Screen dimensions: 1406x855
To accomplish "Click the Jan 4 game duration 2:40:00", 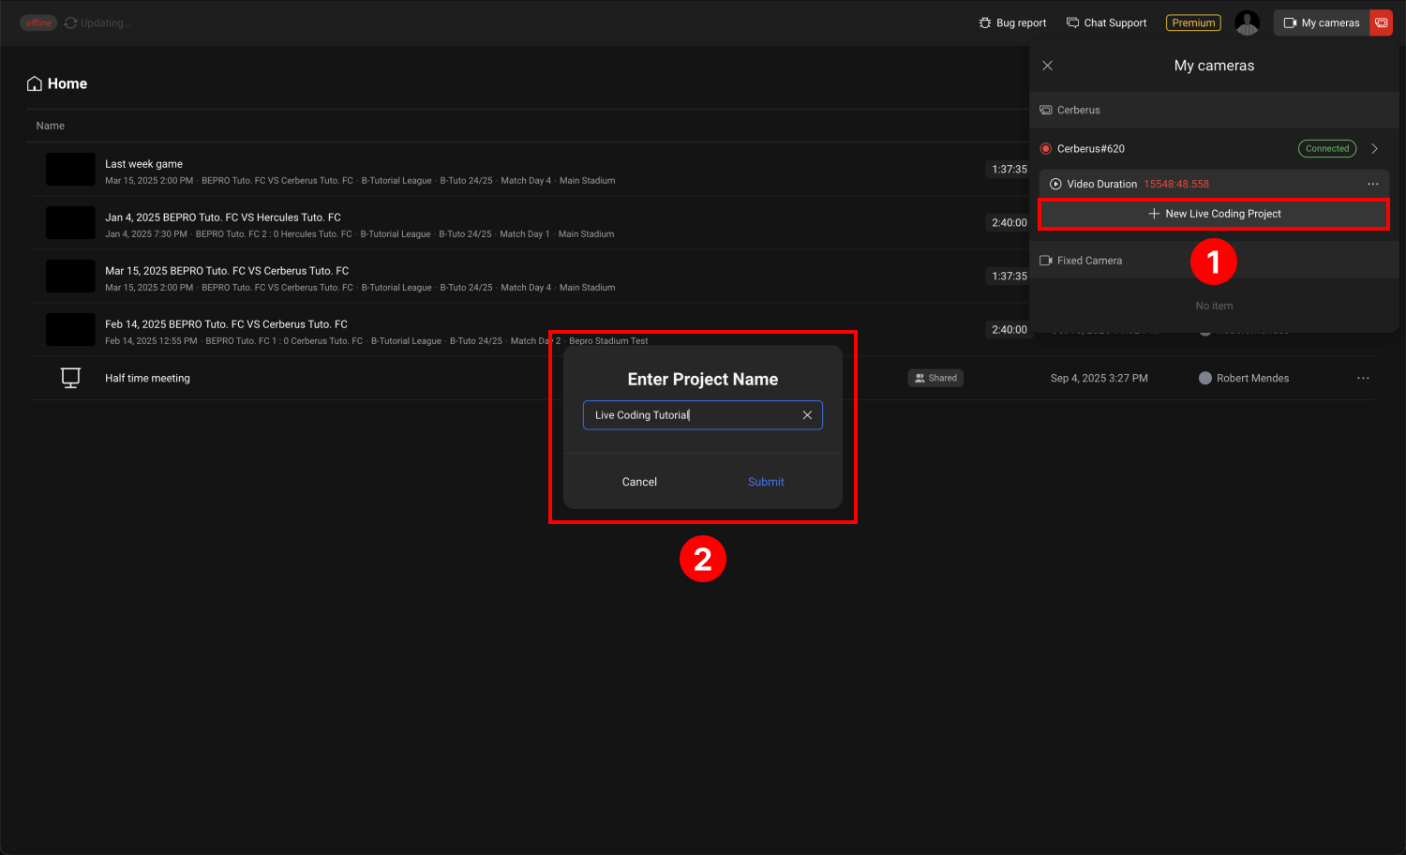I will point(1010,223).
